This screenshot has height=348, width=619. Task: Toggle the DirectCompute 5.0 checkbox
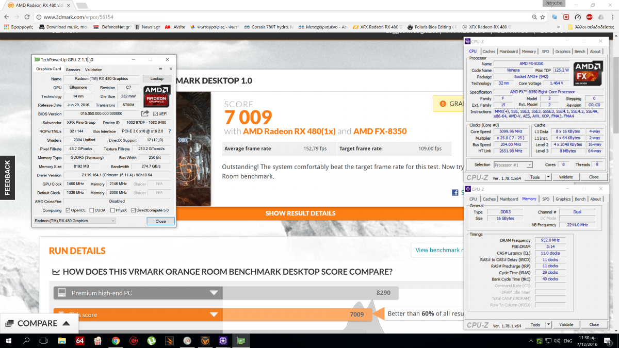pos(134,210)
